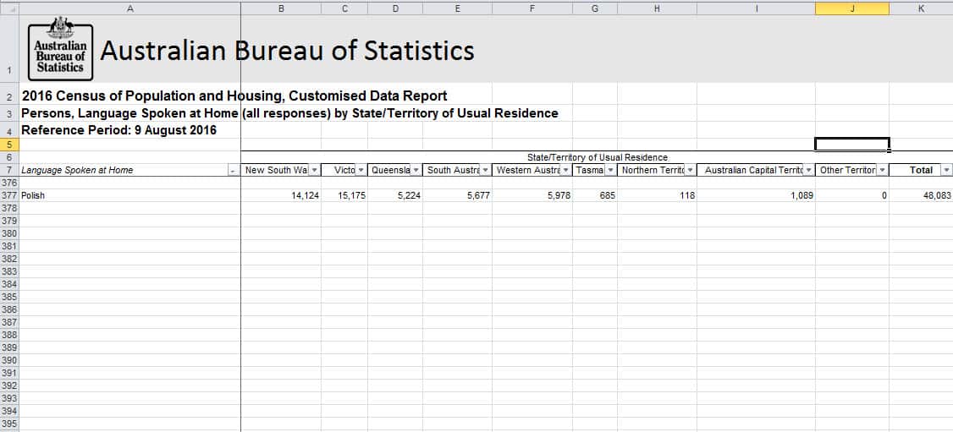
Task: Open the New South Wales filter dropdown
Action: [x=314, y=171]
